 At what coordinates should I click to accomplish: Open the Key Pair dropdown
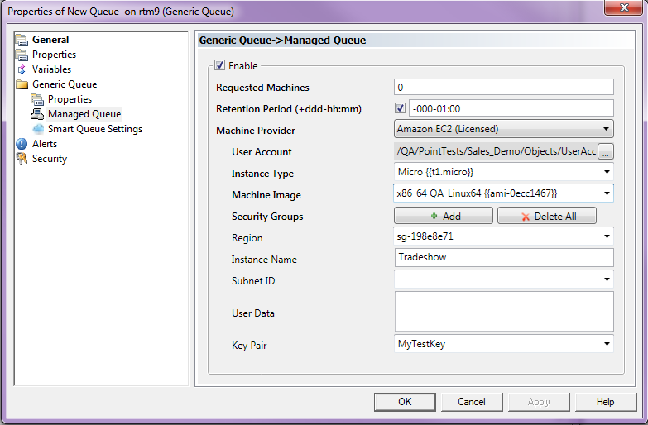click(504, 344)
